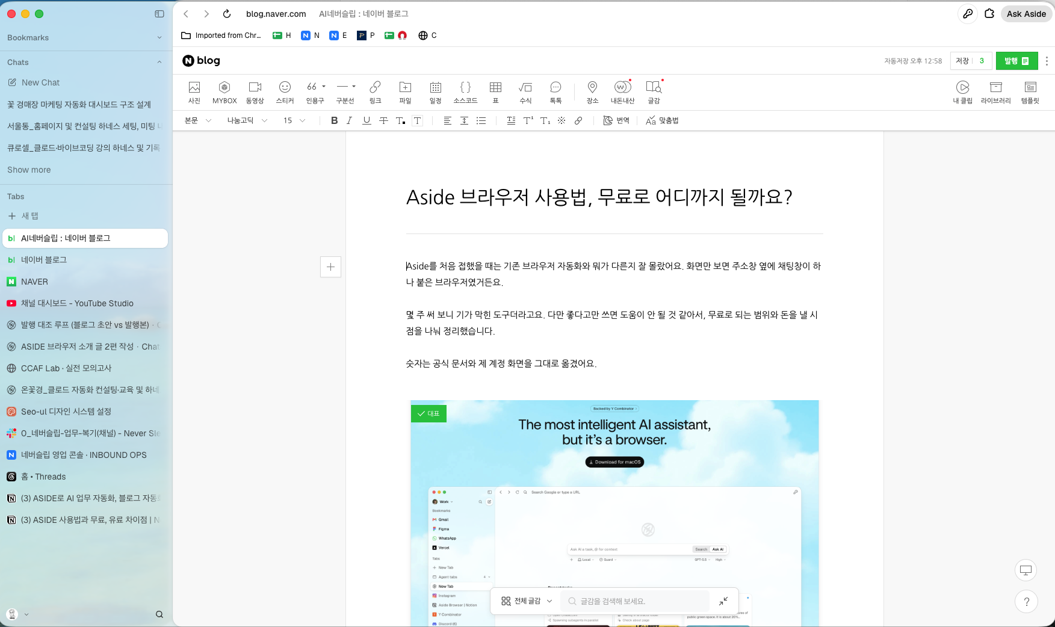Image resolution: width=1055 pixels, height=627 pixels.
Task: Toggle superscript formatting
Action: pyautogui.click(x=528, y=120)
